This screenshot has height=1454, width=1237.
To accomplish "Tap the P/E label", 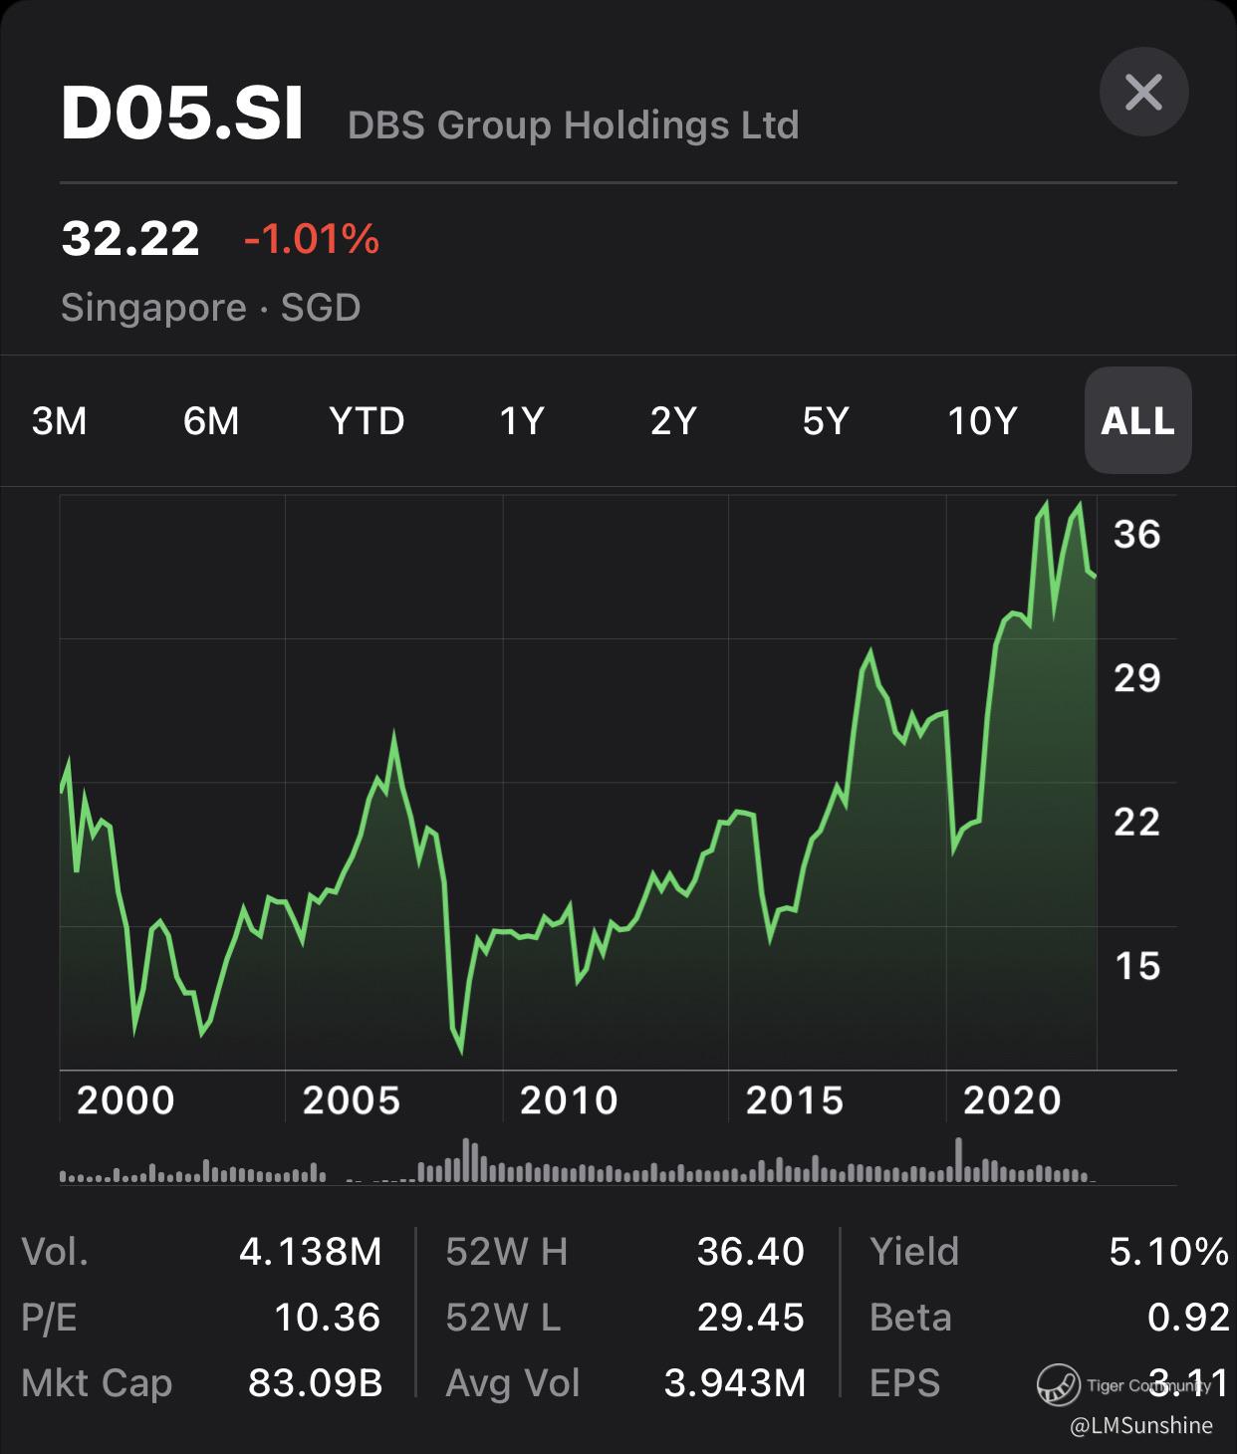I will pyautogui.click(x=49, y=1318).
